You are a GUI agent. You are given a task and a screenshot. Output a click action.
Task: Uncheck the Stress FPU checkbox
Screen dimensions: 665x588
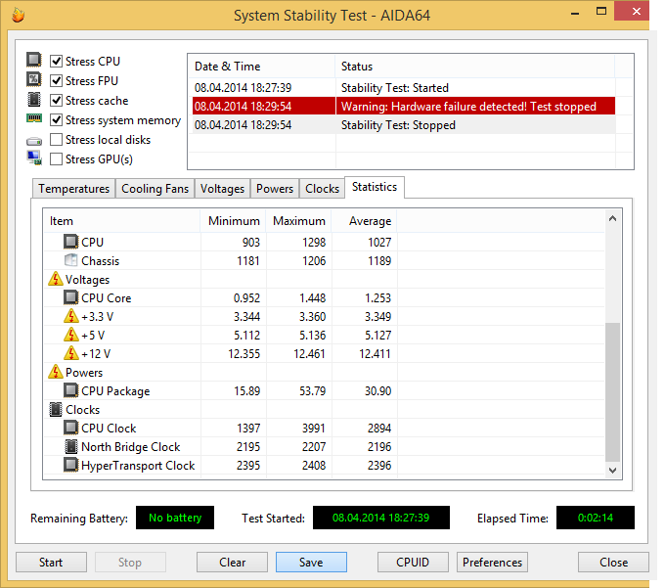pyautogui.click(x=57, y=80)
